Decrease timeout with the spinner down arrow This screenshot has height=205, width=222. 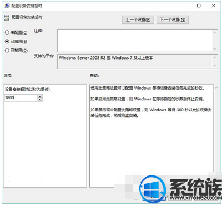40,99
